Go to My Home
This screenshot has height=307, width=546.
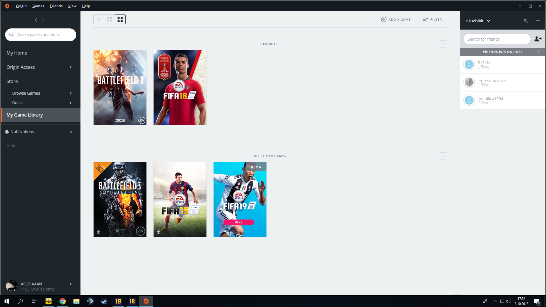pos(17,53)
